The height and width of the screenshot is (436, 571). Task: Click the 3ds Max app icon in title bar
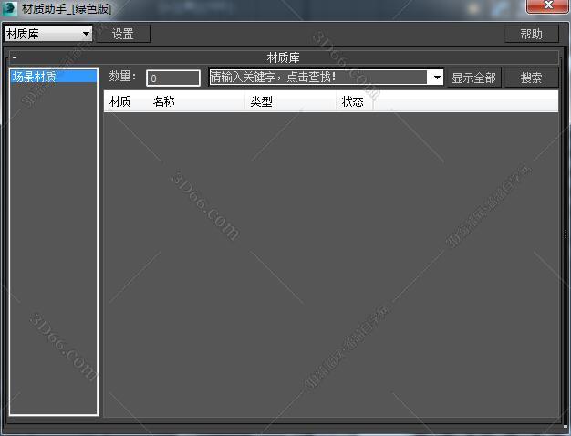(x=11, y=8)
